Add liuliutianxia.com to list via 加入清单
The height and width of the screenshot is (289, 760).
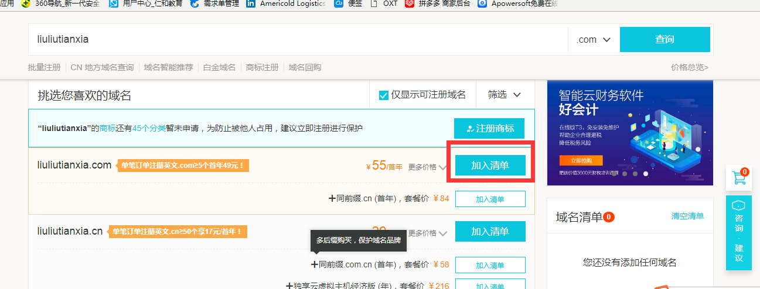pos(490,166)
